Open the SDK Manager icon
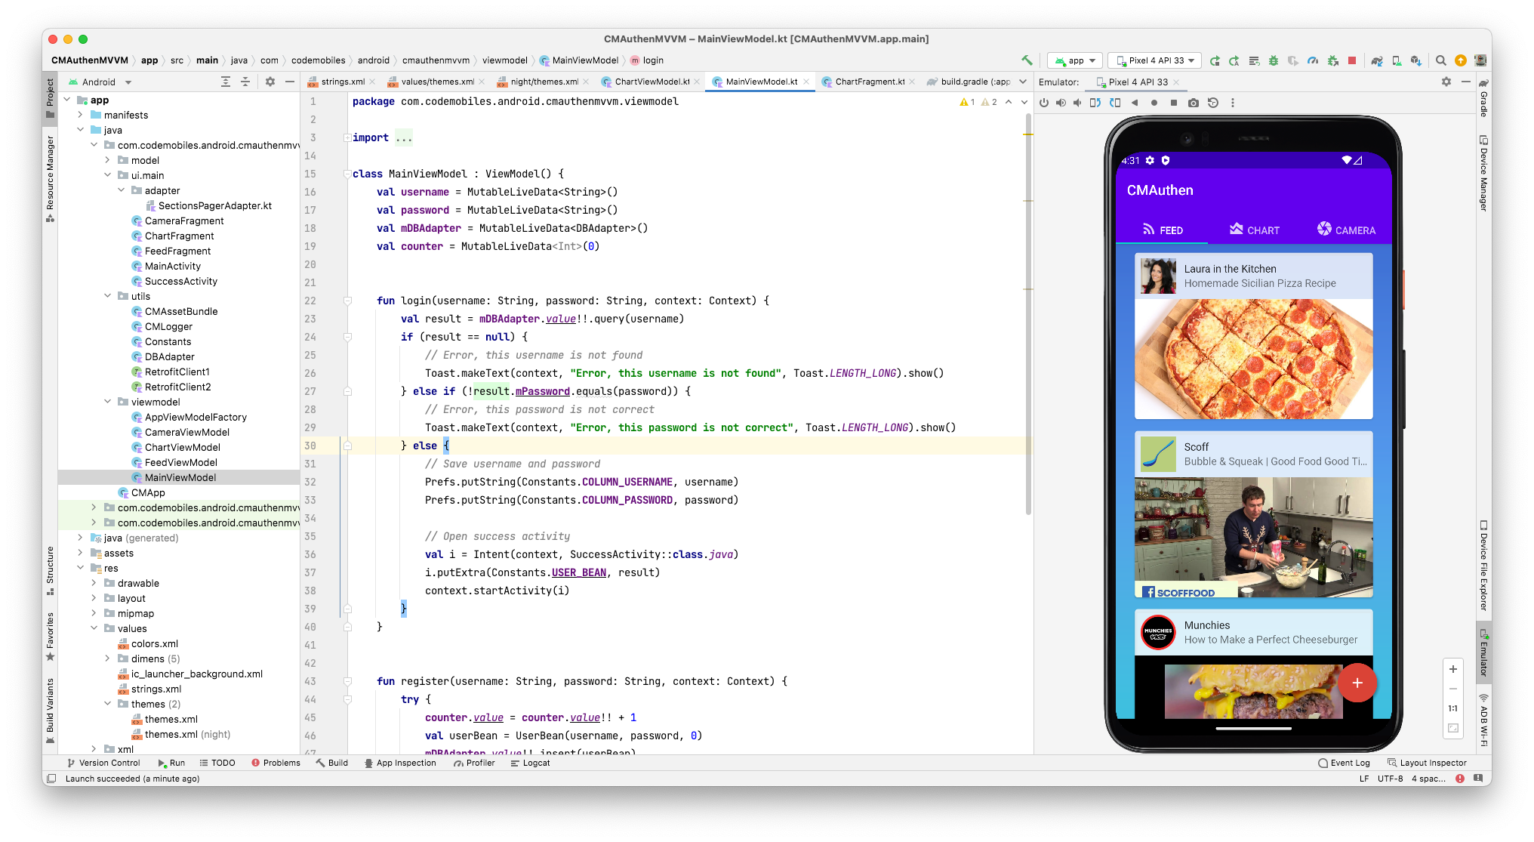Image resolution: width=1534 pixels, height=842 pixels. pos(1416,60)
